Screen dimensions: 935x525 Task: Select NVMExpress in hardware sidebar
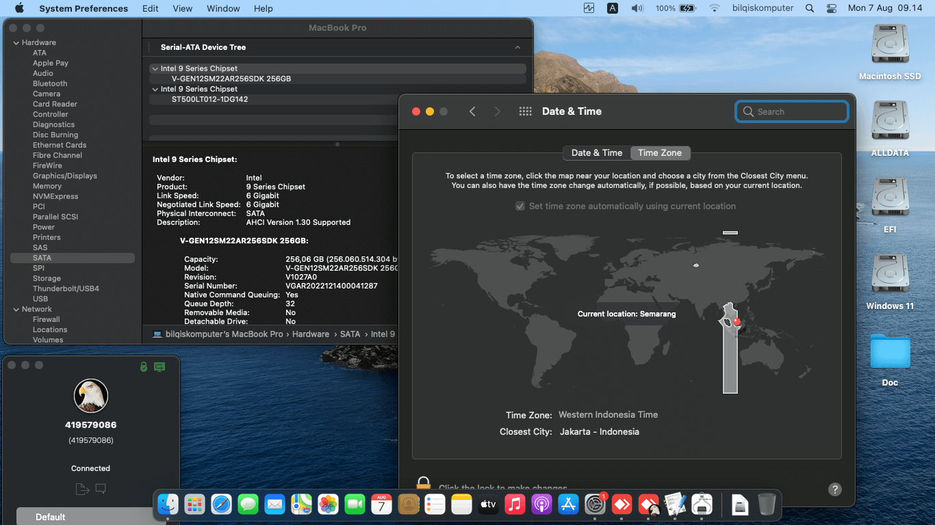pyautogui.click(x=55, y=196)
